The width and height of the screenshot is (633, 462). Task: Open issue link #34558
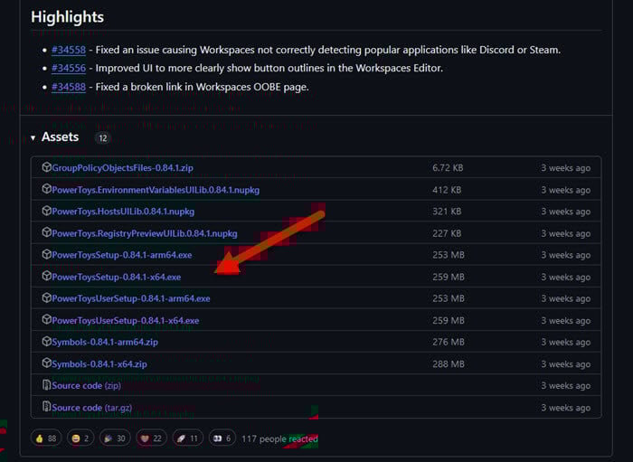pos(69,50)
